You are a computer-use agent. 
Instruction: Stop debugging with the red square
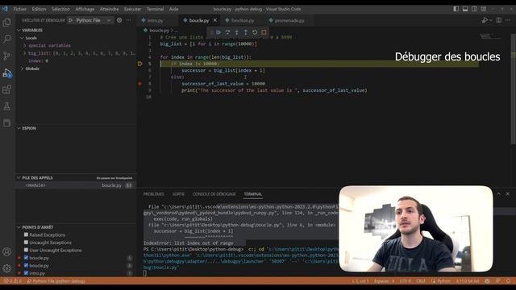click(264, 32)
